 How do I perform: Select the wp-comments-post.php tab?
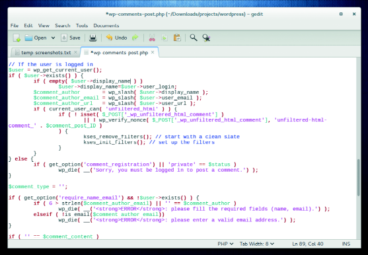coord(119,53)
